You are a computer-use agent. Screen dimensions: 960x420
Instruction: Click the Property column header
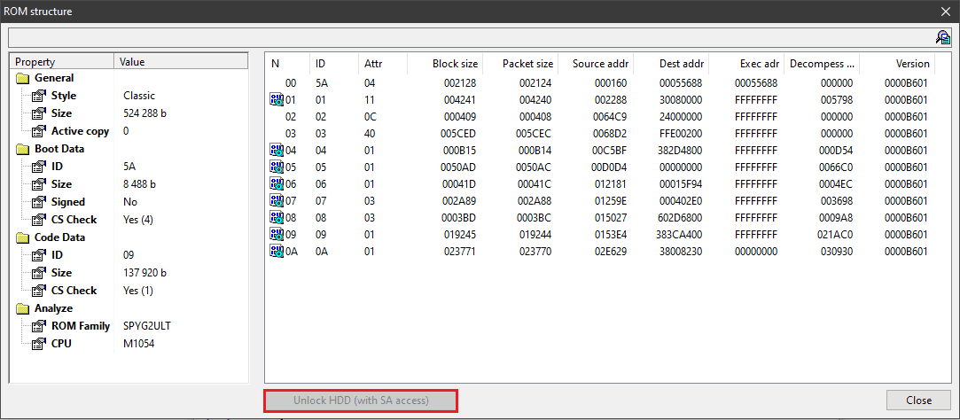[62, 62]
